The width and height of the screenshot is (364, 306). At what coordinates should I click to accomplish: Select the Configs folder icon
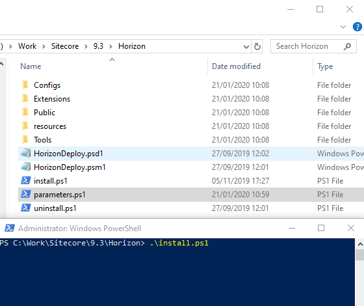click(x=25, y=85)
